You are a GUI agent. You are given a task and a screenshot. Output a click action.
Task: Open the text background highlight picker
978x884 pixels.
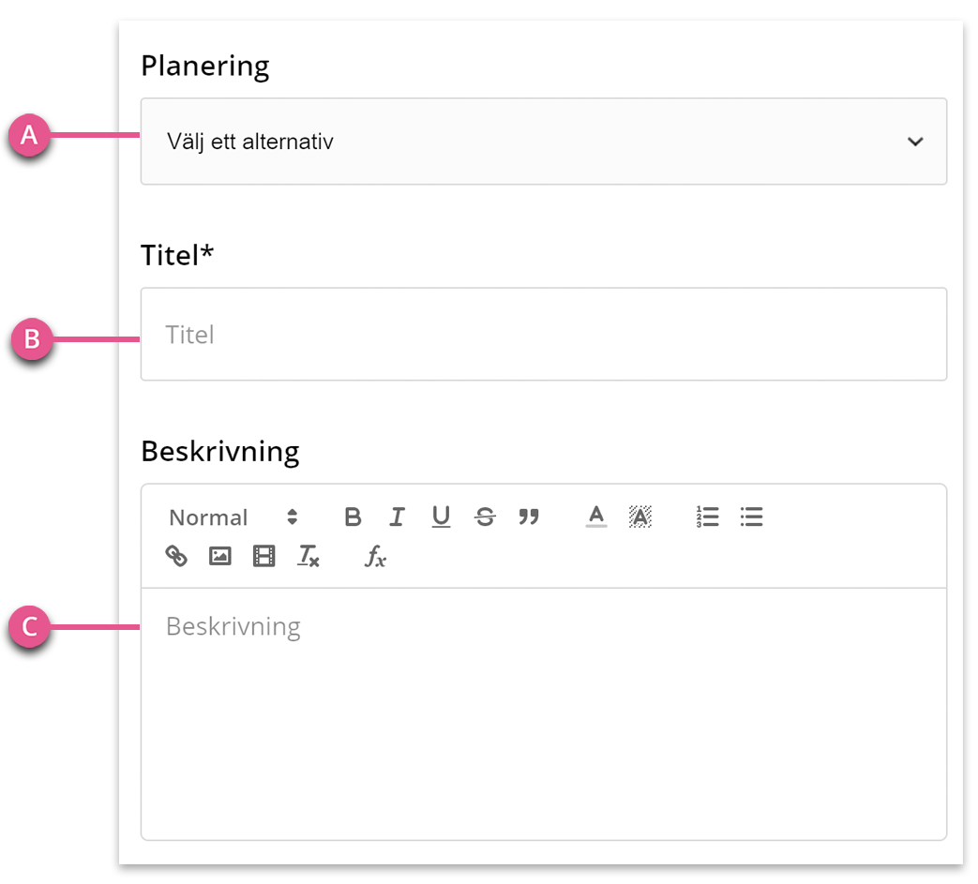pyautogui.click(x=639, y=517)
